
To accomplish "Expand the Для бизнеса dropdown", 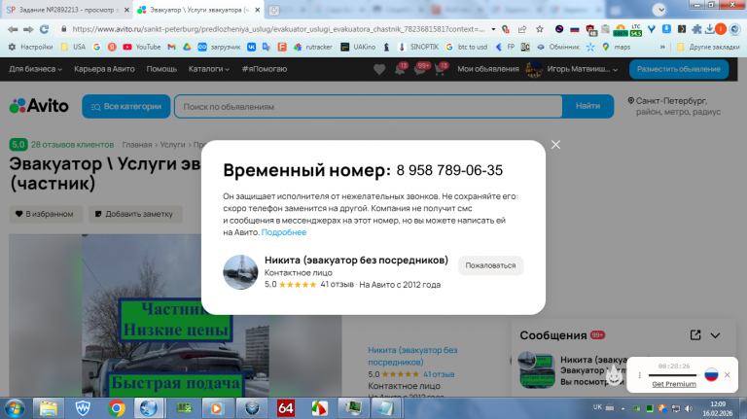I will click(35, 69).
